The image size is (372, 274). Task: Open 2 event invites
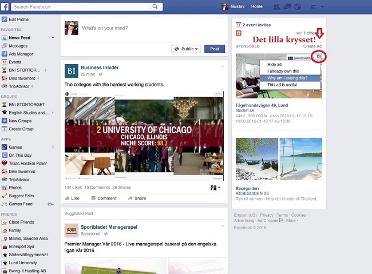click(x=257, y=25)
